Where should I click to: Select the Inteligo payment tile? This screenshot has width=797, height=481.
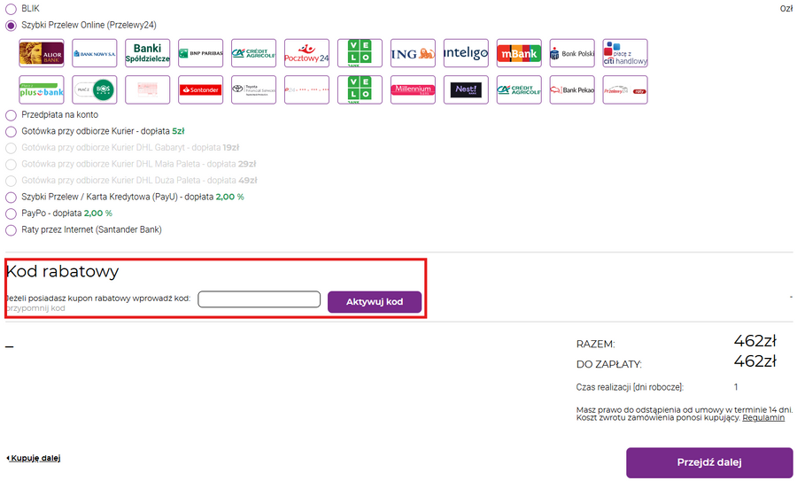point(466,53)
